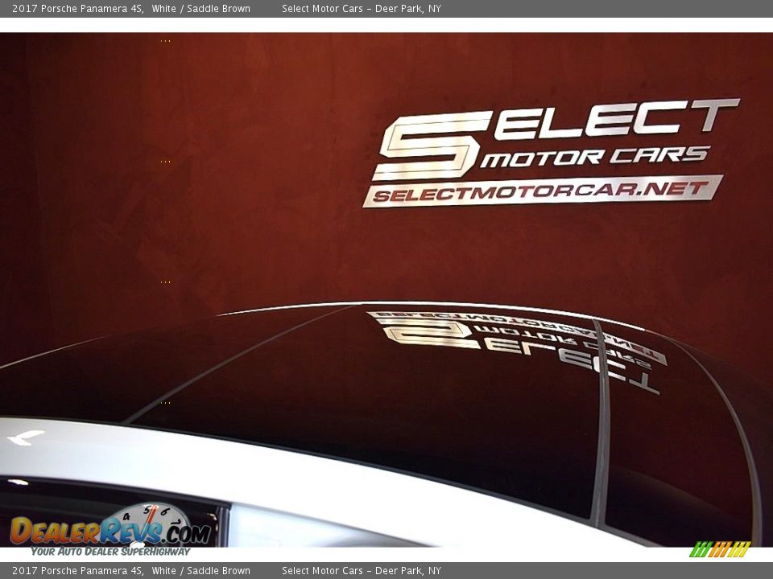Click top caption 'White / Saddle Brown'

coord(200,9)
